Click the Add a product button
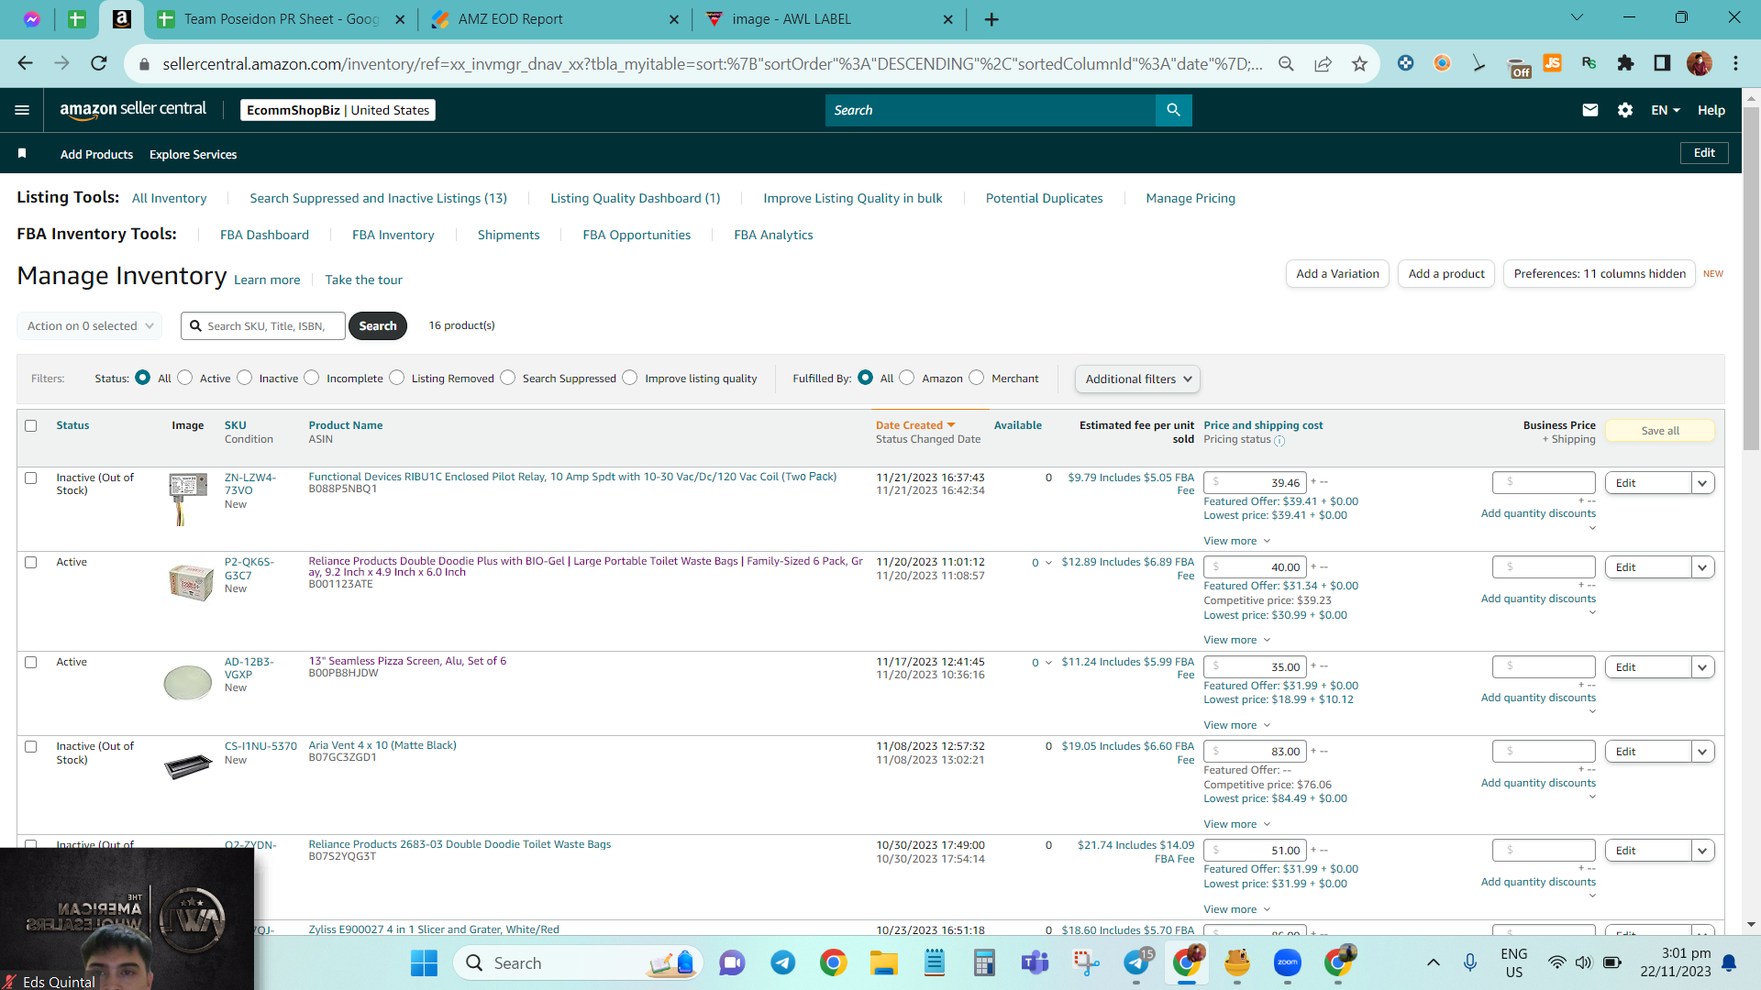The image size is (1761, 990). [1446, 273]
